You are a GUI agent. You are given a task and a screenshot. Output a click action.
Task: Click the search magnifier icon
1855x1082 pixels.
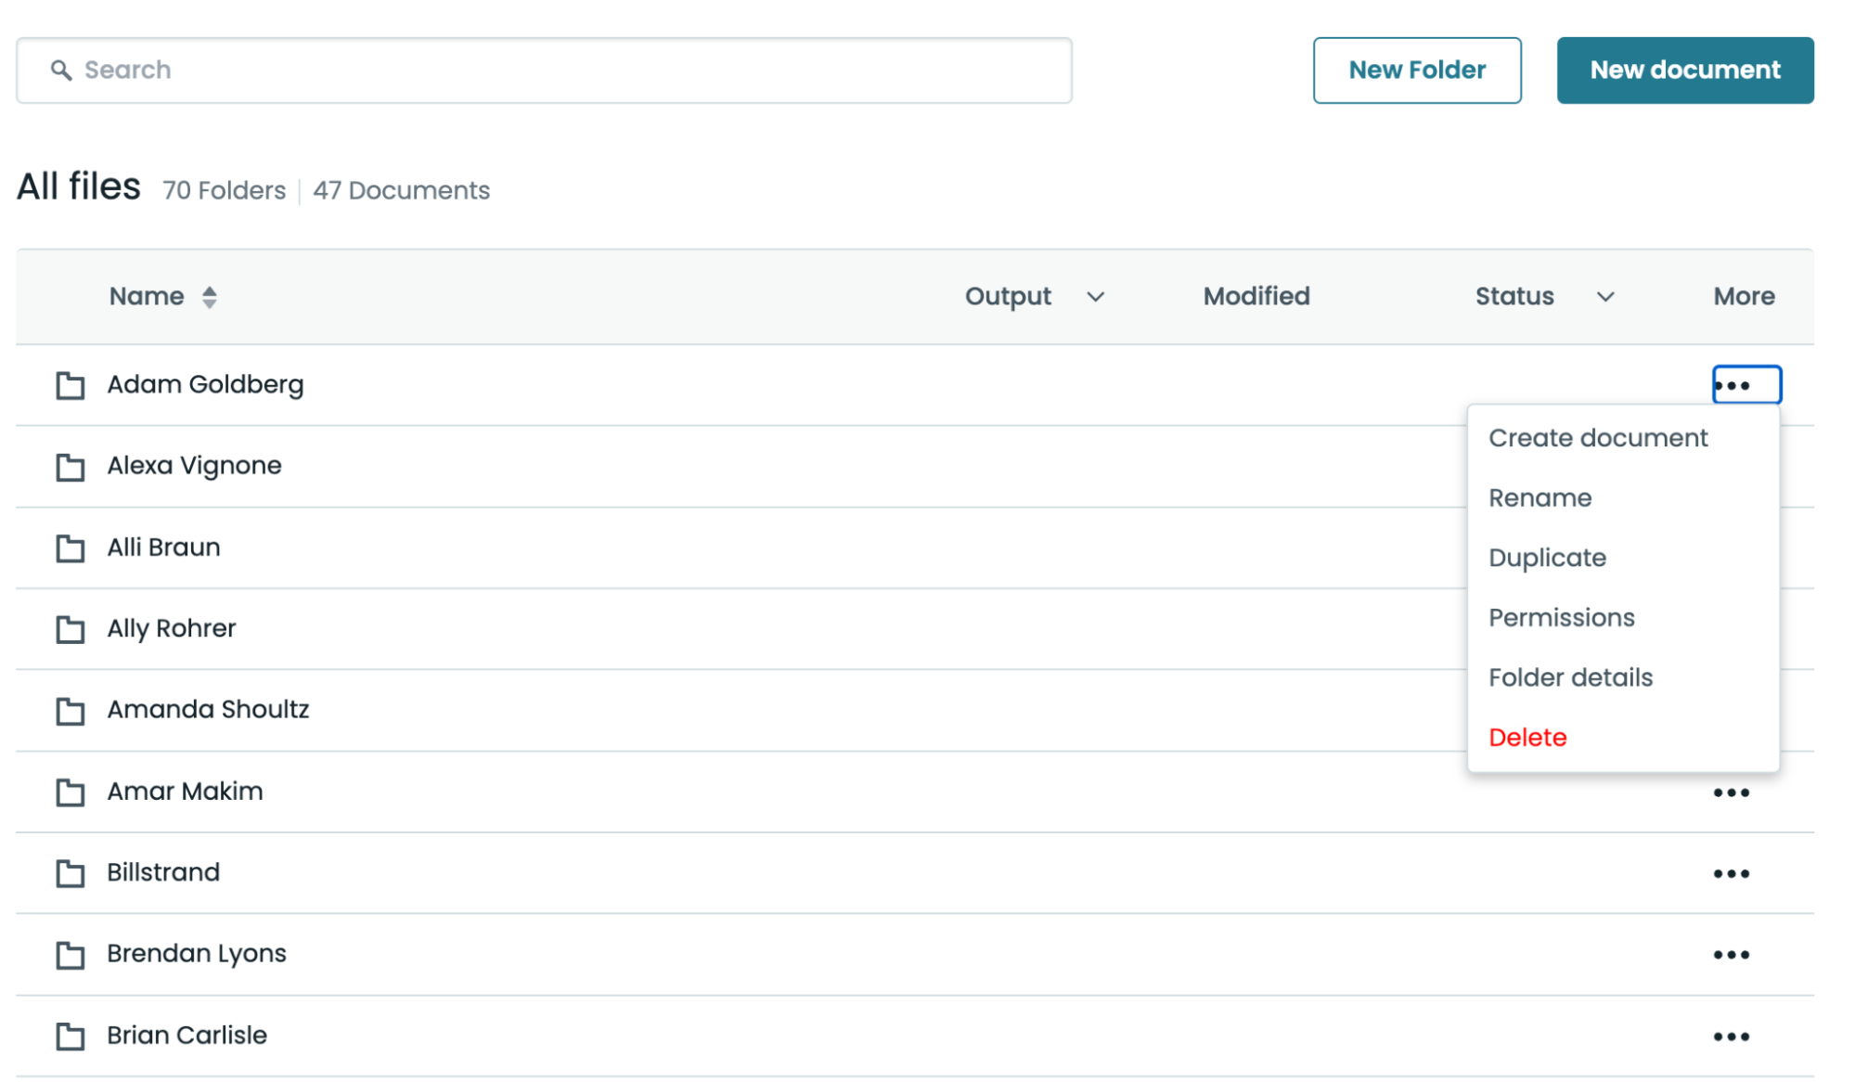62,70
